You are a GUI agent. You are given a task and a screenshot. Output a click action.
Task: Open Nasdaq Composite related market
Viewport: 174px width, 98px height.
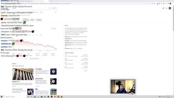[76, 59]
